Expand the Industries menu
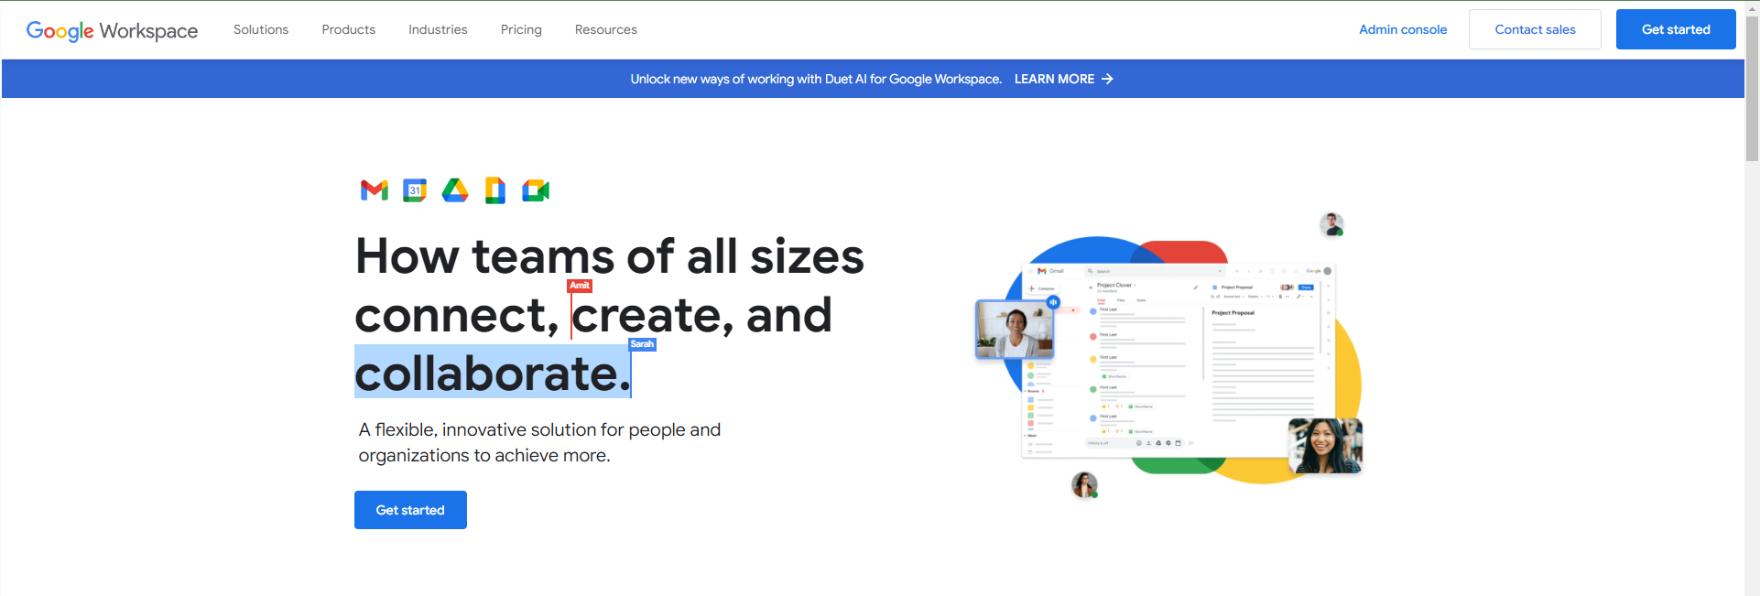1760x596 pixels. pos(438,29)
